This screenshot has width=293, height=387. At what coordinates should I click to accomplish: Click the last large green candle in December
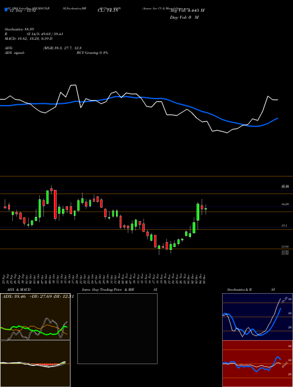[198, 212]
